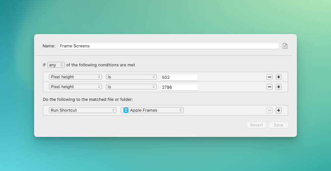Click the Save button
Viewport: 331px width, 171px height.
(x=278, y=125)
